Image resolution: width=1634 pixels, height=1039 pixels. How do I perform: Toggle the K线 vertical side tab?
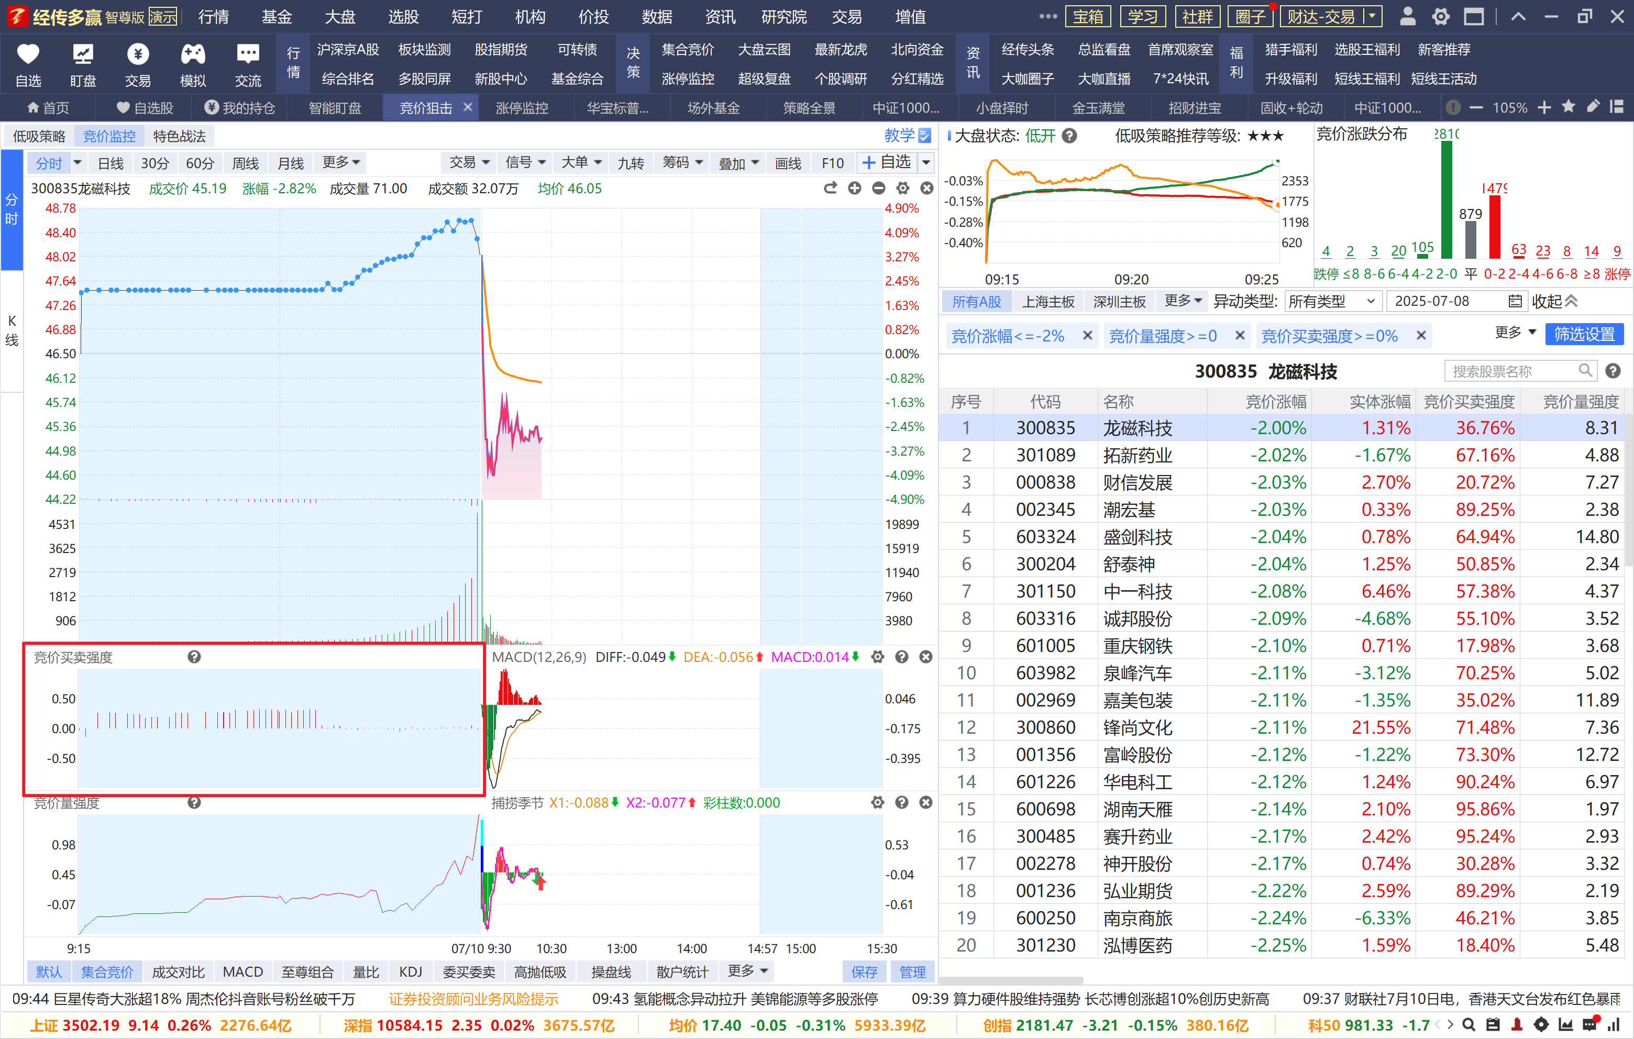[x=12, y=330]
